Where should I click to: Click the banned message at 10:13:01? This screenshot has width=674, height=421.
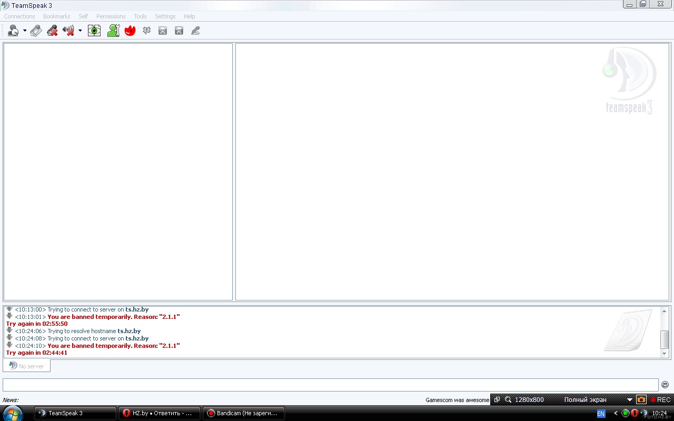(x=114, y=317)
